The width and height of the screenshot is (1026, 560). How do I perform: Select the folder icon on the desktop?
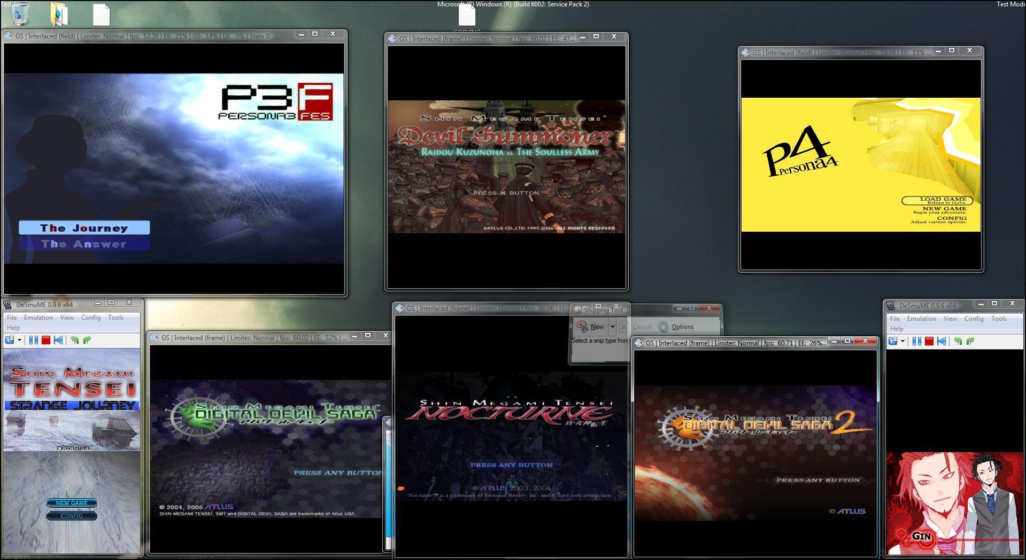[59, 14]
